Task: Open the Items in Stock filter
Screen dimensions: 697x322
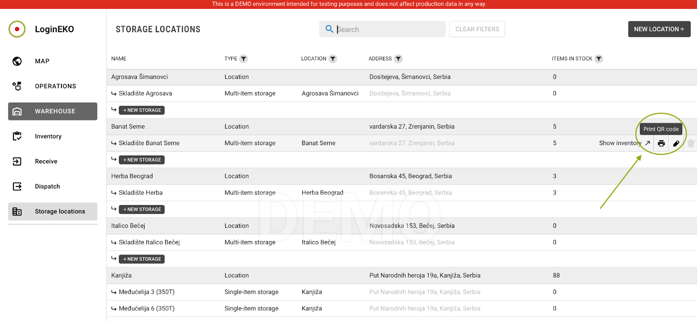Action: (599, 59)
